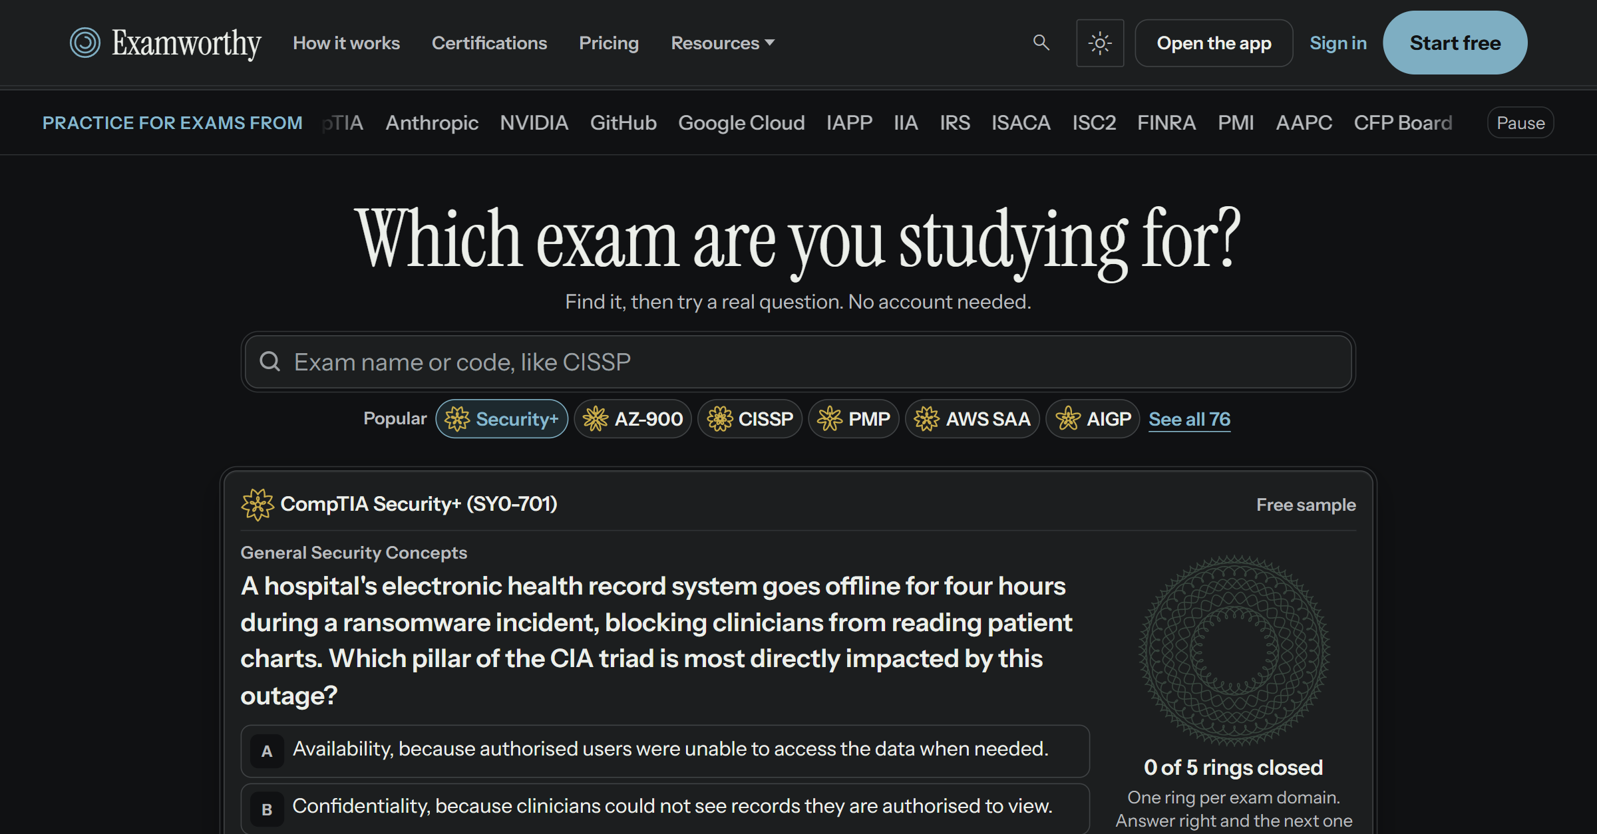Select GitHub in the providers ticker
Viewport: 1597px width, 834px height.
coord(623,122)
